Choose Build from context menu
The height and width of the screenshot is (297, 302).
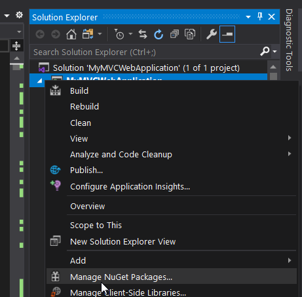click(x=172, y=91)
